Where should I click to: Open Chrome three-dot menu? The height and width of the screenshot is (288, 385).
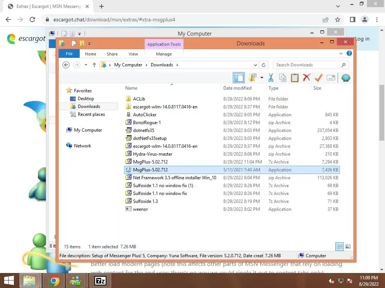[x=377, y=19]
